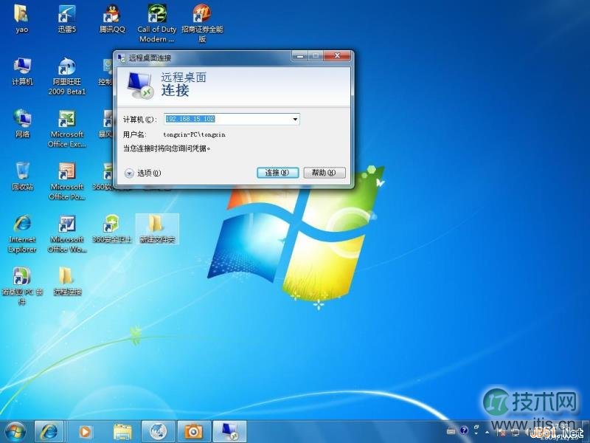Select the 计算机 desktop icon

22,72
